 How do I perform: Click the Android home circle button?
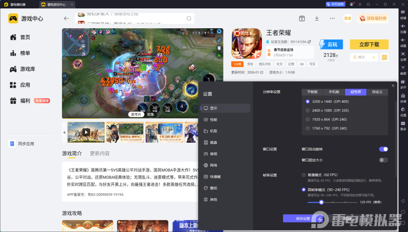403,212
